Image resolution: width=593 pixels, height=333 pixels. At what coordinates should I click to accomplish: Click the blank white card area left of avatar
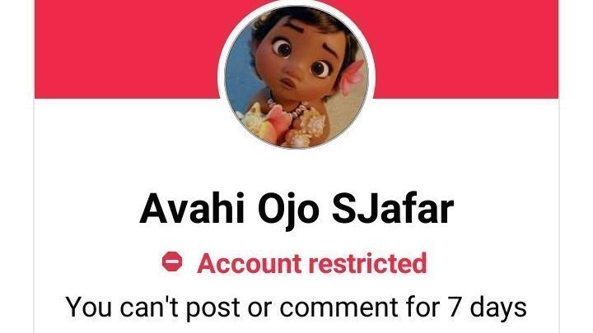(128, 143)
